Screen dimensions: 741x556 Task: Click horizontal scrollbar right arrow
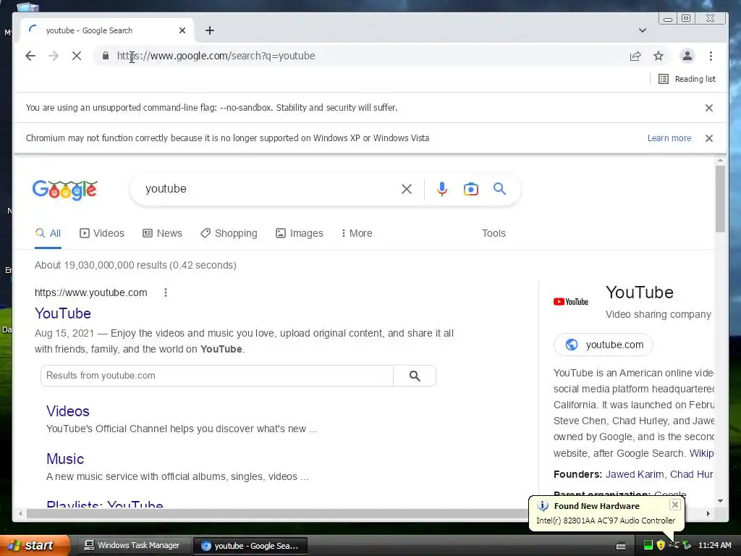tap(708, 513)
